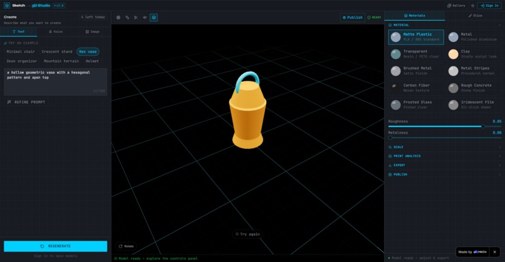Click the highlighted cube icon in the viewport toolbar
The image size is (505, 262).
coord(154,18)
